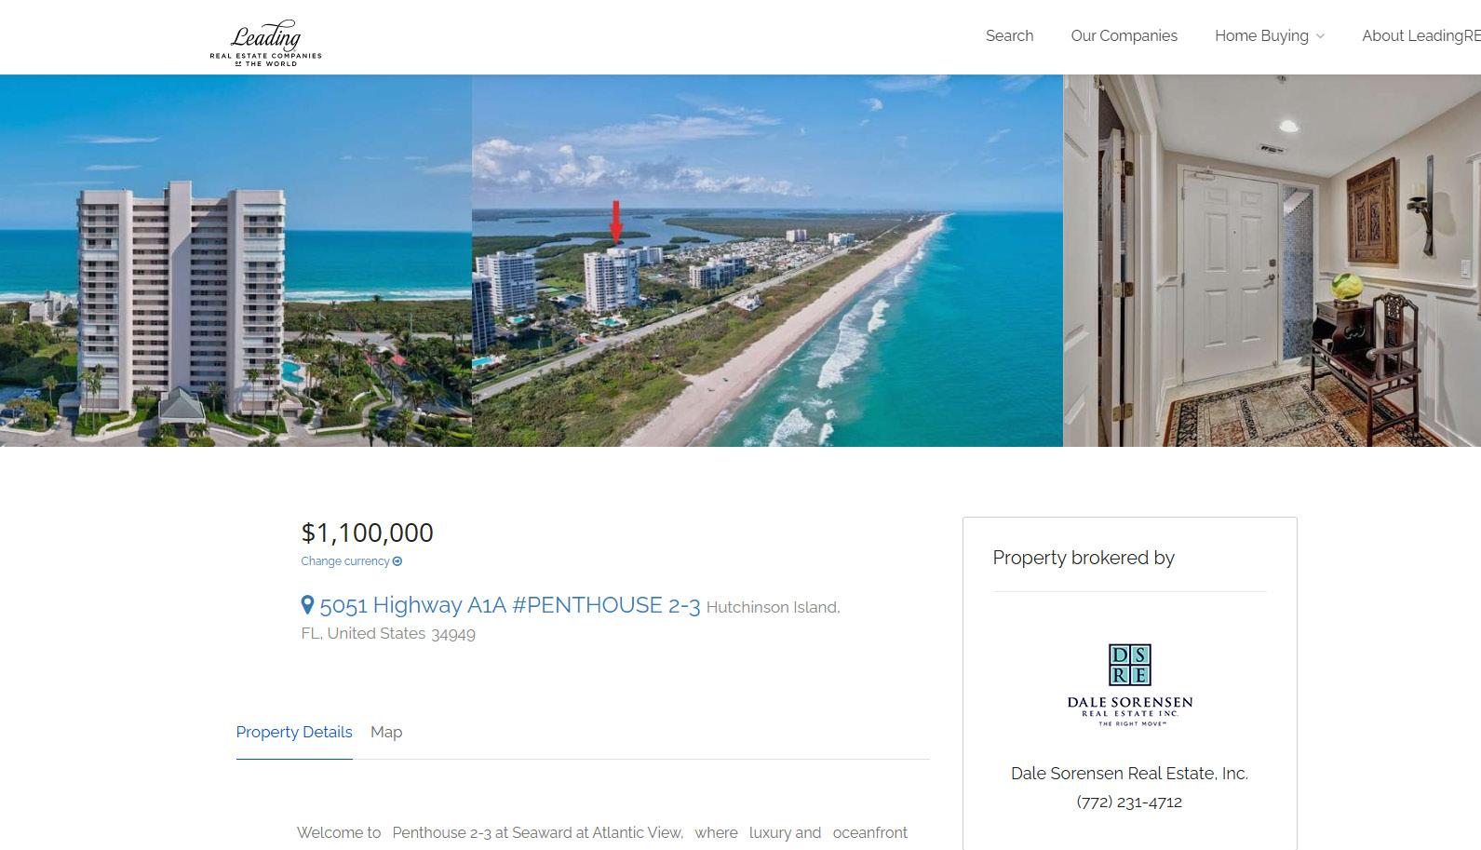Open the About LeadingRE menu item

(1420, 35)
